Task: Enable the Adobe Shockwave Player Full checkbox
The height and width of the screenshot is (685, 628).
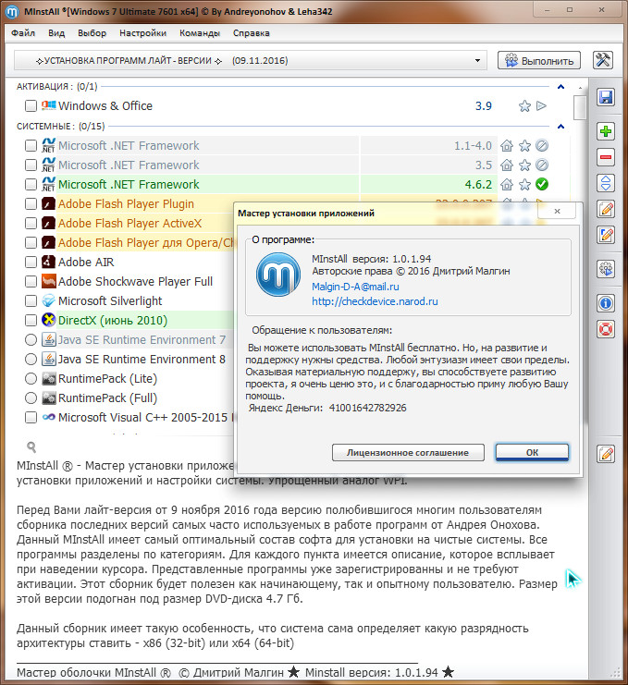Action: pyautogui.click(x=31, y=281)
